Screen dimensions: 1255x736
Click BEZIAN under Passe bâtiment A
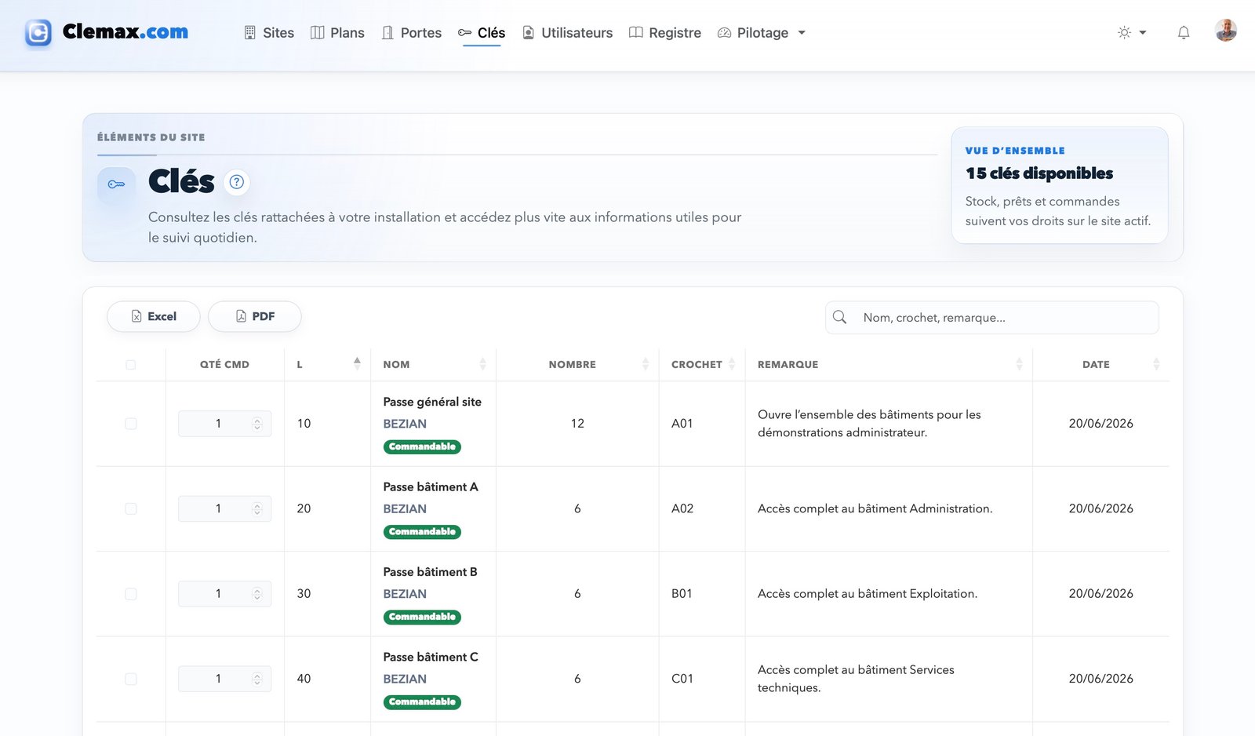click(405, 508)
